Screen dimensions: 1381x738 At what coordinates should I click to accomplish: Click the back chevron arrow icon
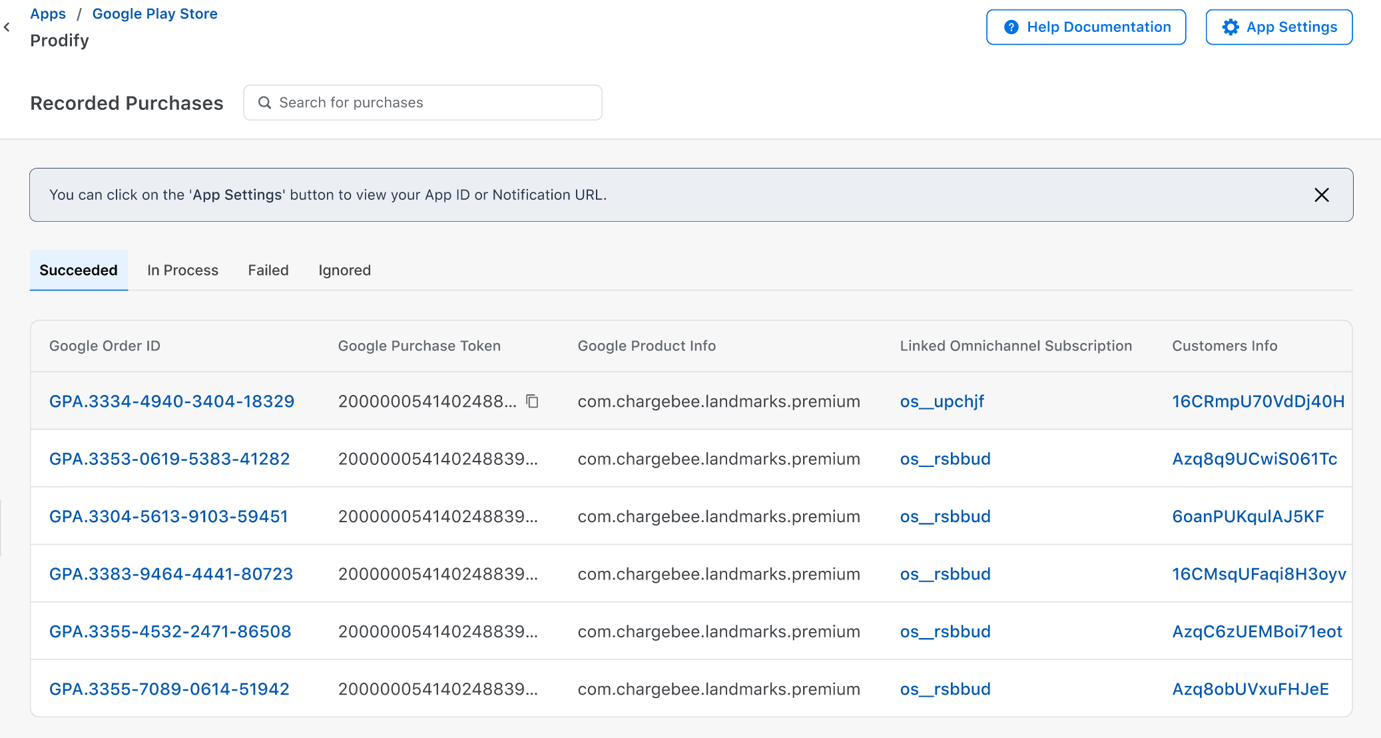coord(7,27)
